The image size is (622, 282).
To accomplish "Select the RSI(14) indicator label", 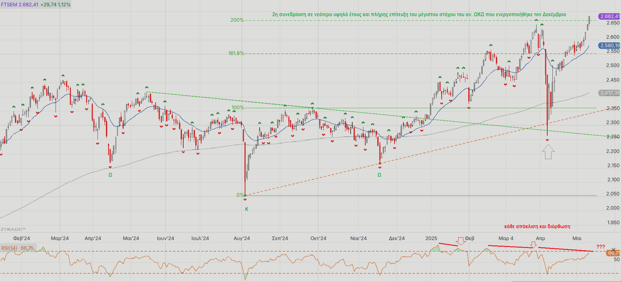I will pyautogui.click(x=9, y=248).
